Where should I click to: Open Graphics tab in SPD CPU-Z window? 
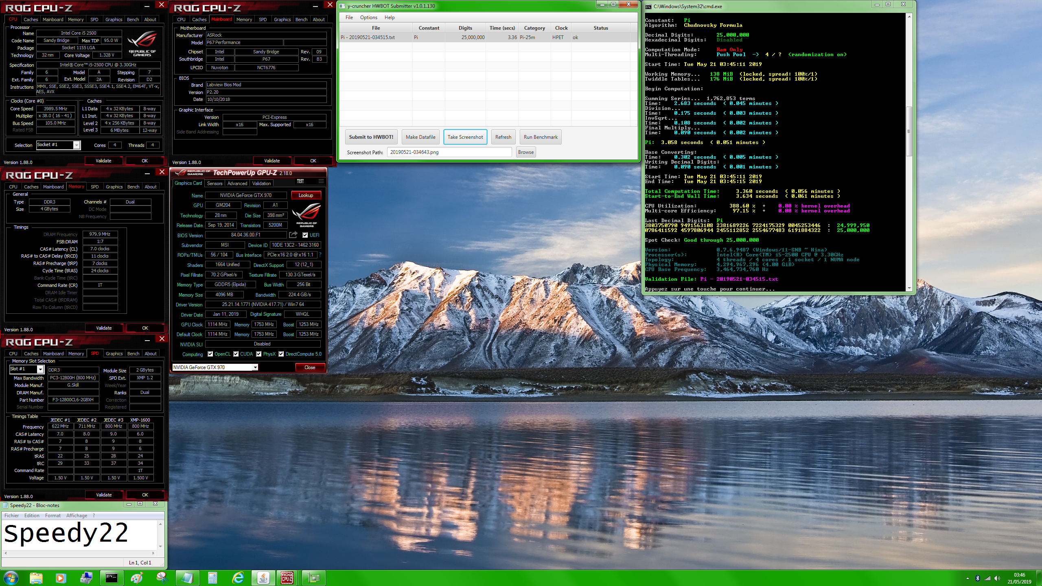[114, 354]
